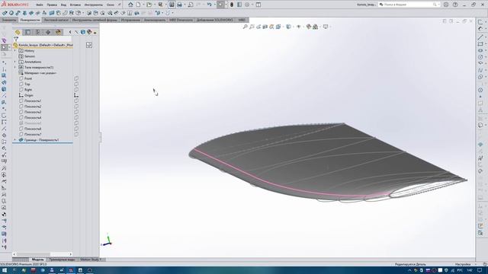Image resolution: width=488 pixels, height=274 pixels.
Task: Select the Line sketch tool on right toolbar
Action: point(480,37)
